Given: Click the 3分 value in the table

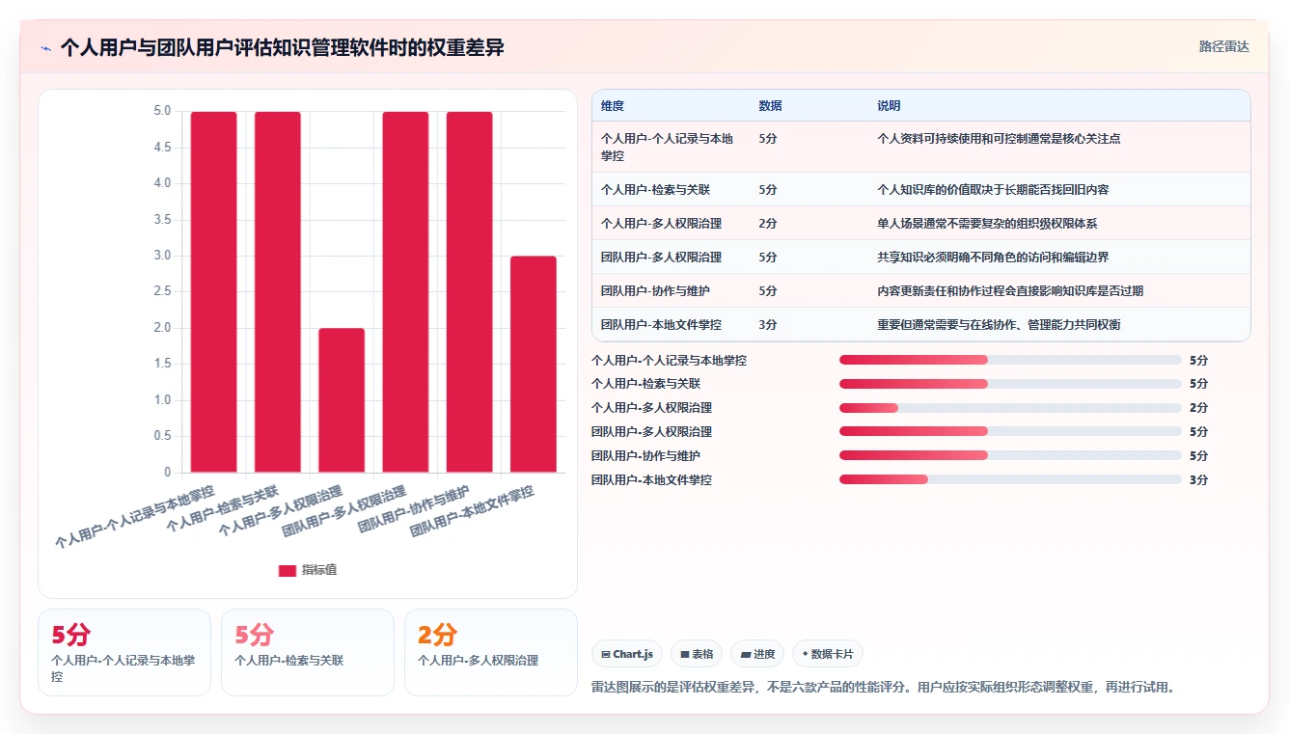Looking at the screenshot, I should click(768, 325).
